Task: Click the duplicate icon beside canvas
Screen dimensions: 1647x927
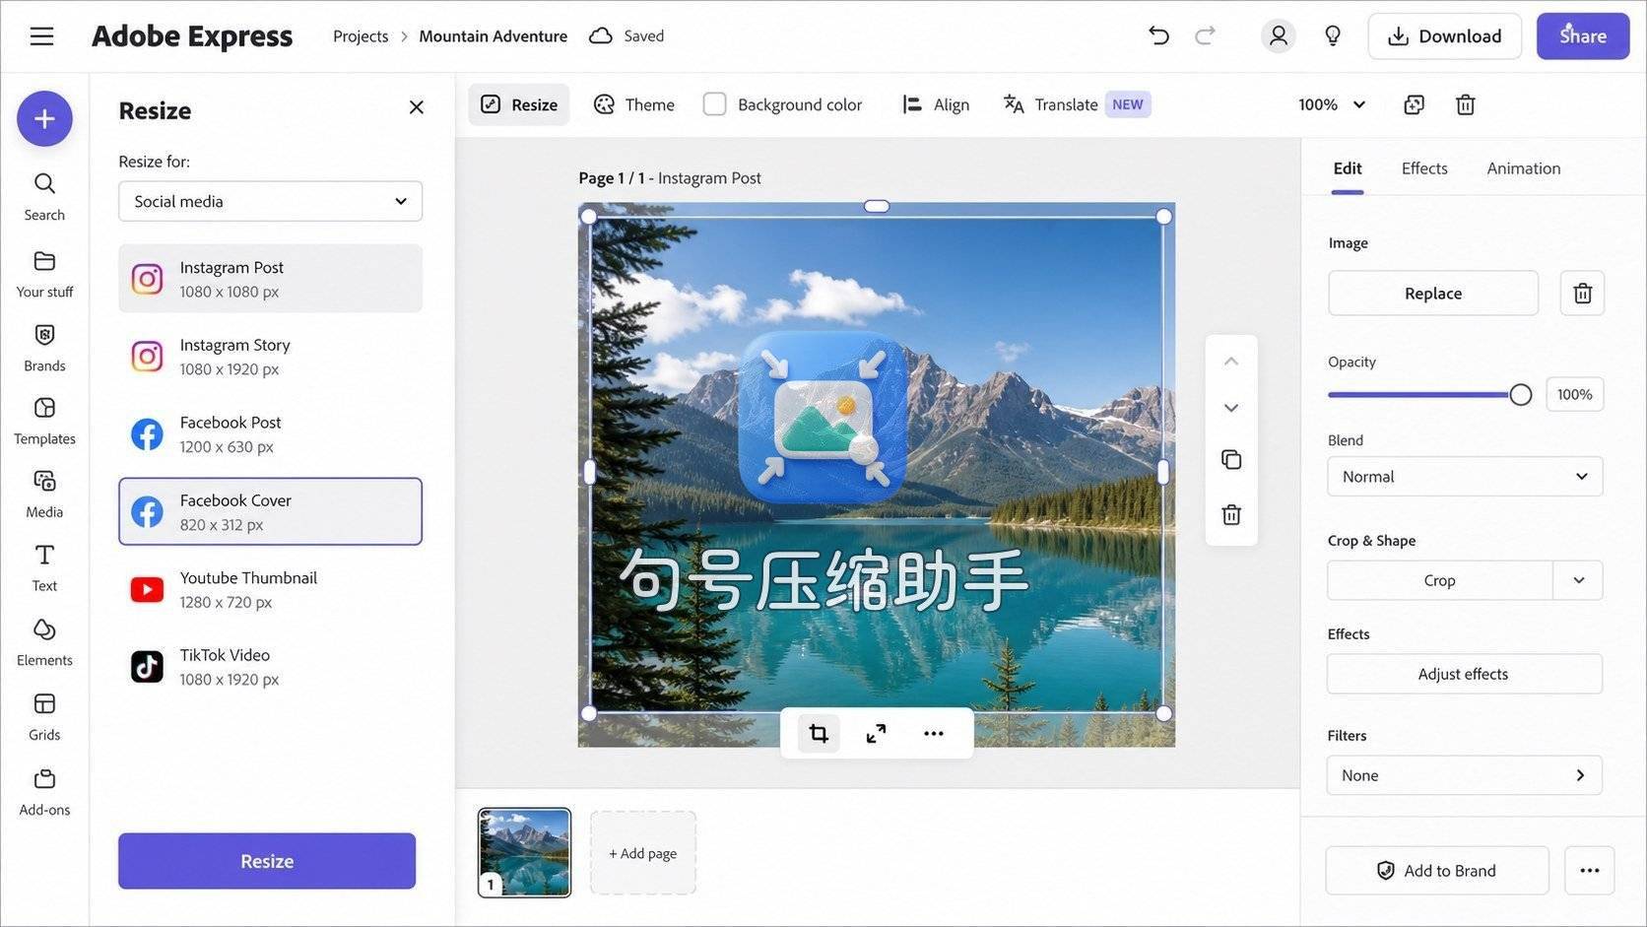Action: point(1231,460)
